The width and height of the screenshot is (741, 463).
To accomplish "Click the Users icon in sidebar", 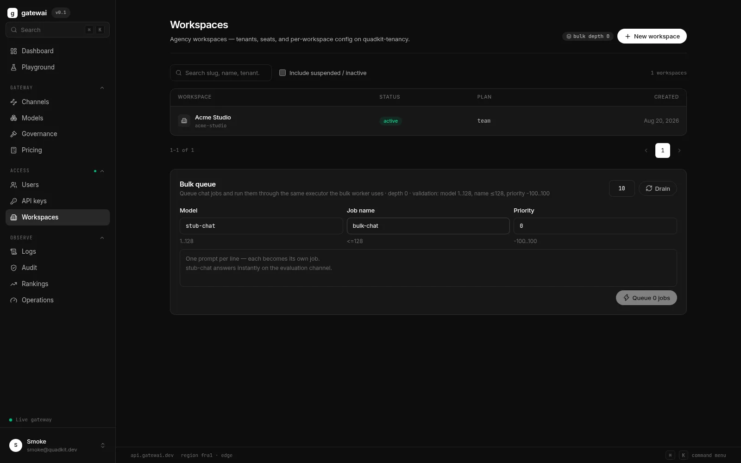I will point(14,185).
